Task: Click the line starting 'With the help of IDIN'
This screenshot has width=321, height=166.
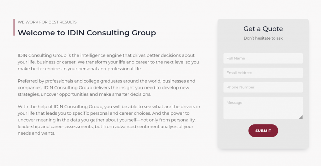Action: tap(109, 107)
